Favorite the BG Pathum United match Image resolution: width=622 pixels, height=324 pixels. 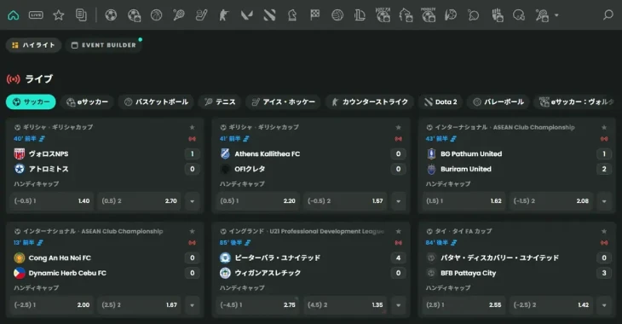click(604, 127)
